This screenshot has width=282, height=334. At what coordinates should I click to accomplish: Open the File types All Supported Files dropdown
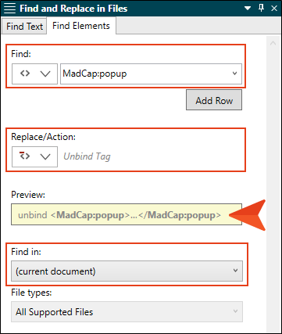[127, 311]
